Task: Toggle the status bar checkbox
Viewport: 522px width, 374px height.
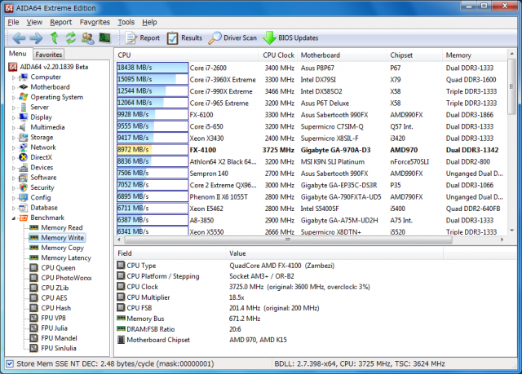Action: 10,363
